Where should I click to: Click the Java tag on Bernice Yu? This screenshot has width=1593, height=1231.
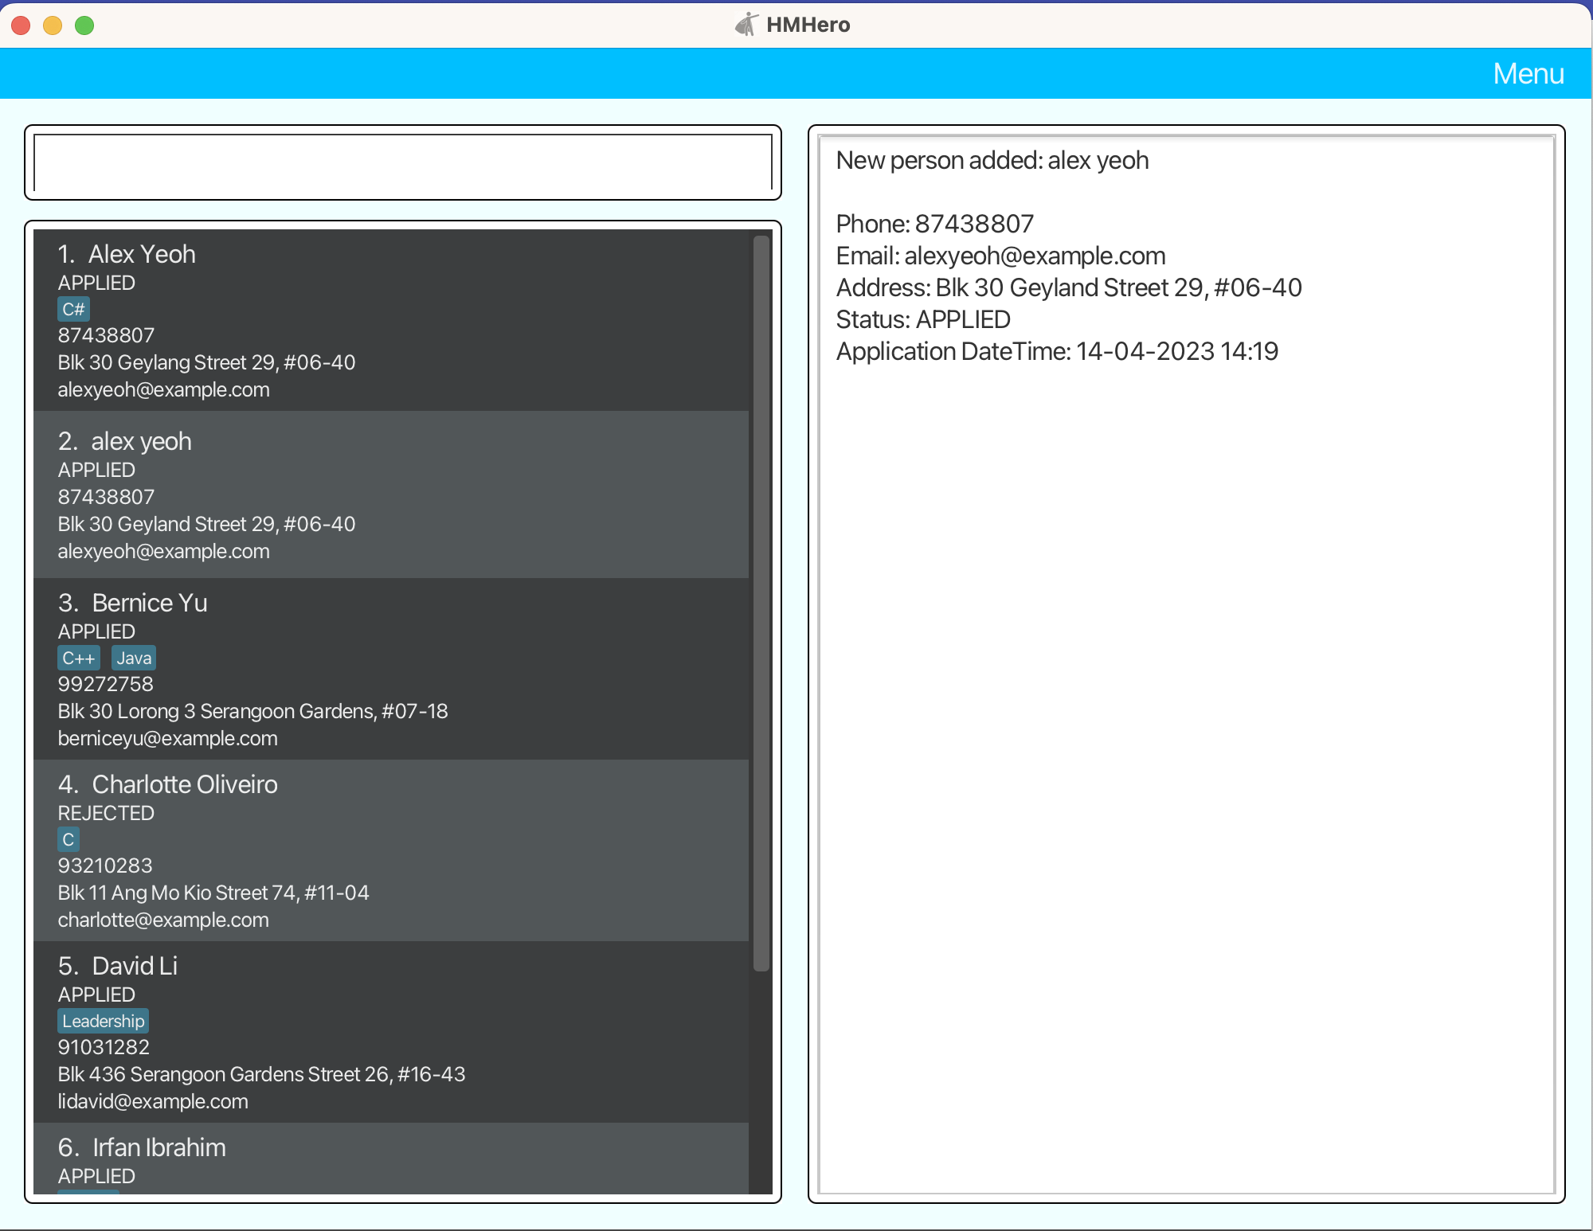(x=133, y=658)
